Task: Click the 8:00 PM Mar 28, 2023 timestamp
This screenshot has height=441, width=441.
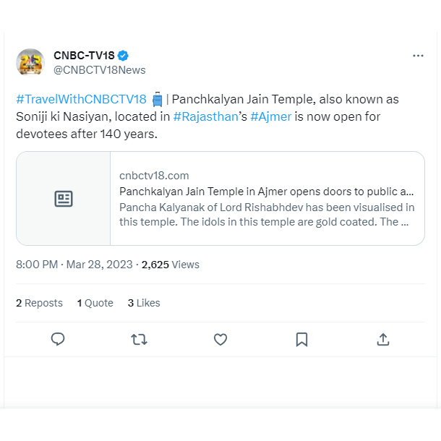Action: [x=74, y=265]
